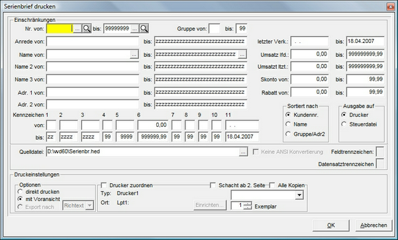Click the Rabatt von field
The height and width of the screenshot is (240, 398).
click(x=310, y=93)
